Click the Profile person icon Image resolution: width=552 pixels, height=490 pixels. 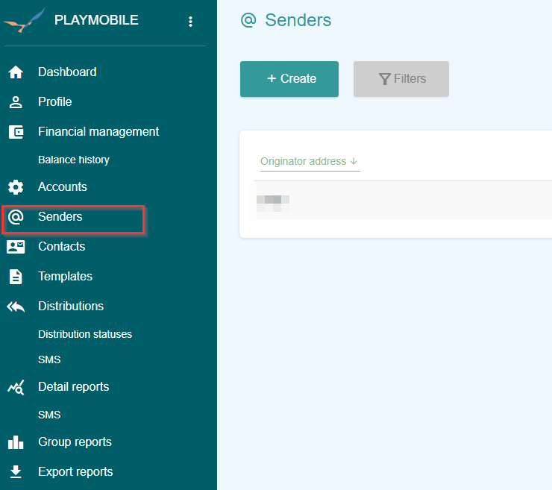pyautogui.click(x=16, y=102)
